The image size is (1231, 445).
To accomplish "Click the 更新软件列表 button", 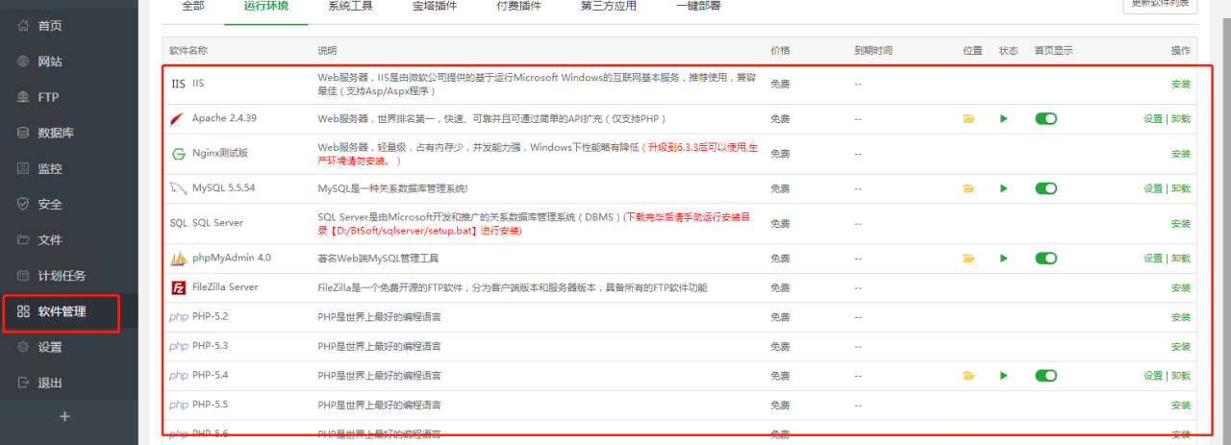I will pyautogui.click(x=1160, y=4).
